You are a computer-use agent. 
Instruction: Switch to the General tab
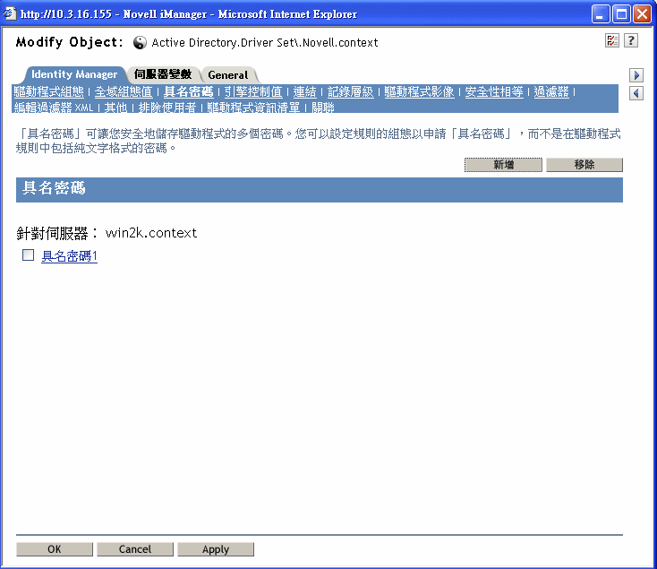pos(228,74)
